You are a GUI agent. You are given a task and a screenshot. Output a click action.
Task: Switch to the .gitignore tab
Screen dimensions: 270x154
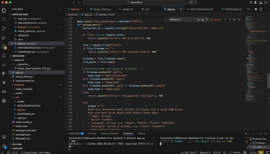[128, 9]
